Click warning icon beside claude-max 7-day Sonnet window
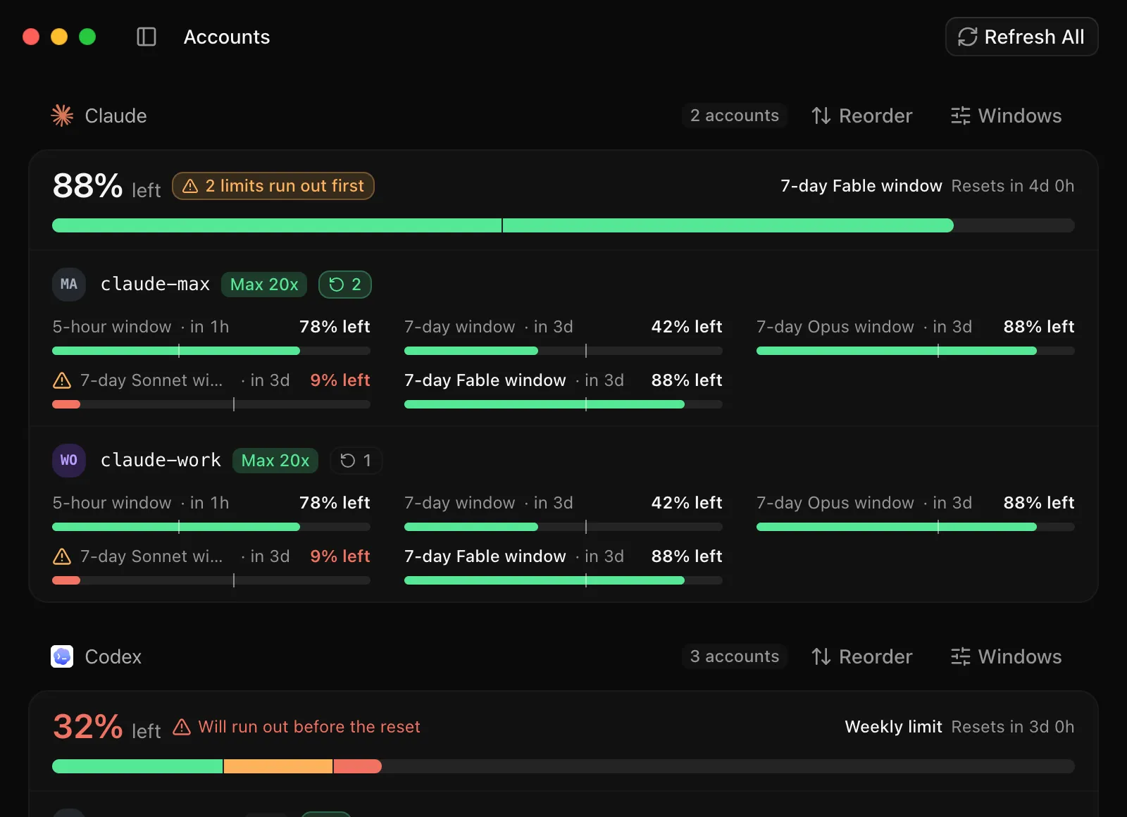1127x817 pixels. 62,380
